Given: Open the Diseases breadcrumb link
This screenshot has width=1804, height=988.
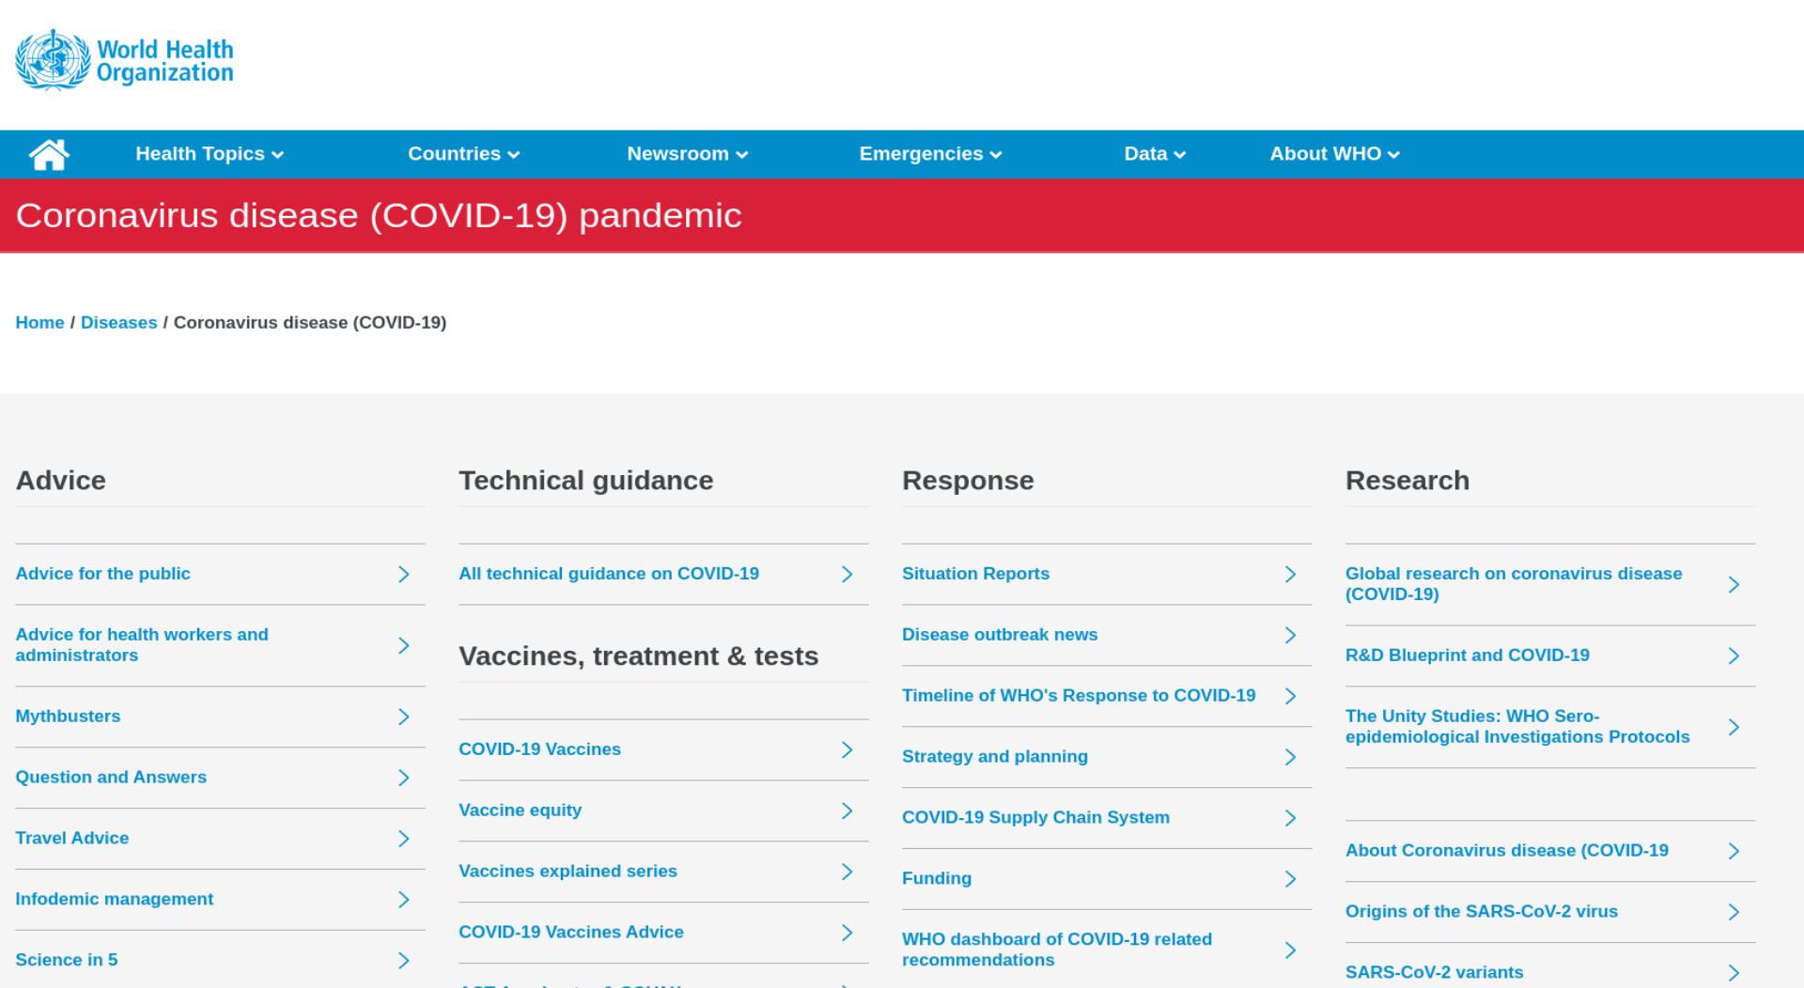Looking at the screenshot, I should [x=119, y=322].
